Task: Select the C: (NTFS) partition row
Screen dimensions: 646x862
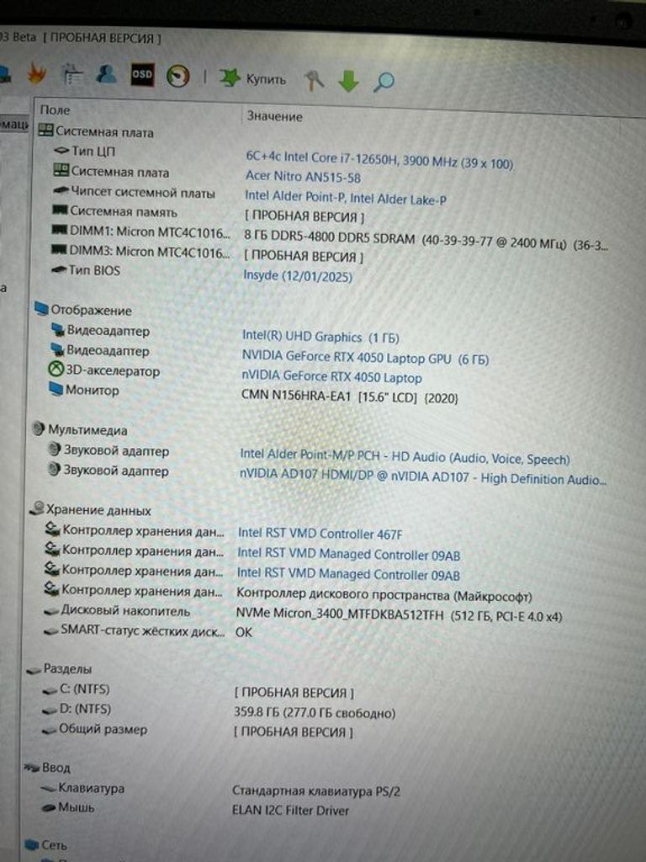Action: [77, 689]
